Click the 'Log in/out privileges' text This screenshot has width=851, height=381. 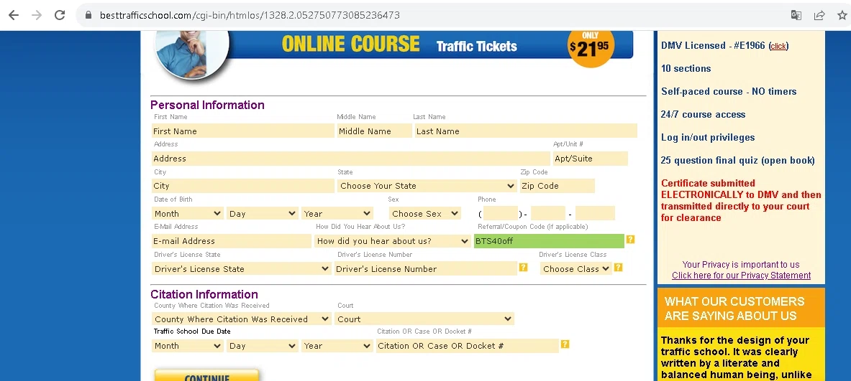click(708, 138)
